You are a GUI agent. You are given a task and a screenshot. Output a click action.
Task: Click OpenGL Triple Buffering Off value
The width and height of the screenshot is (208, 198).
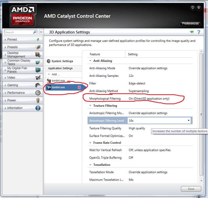[131, 158]
